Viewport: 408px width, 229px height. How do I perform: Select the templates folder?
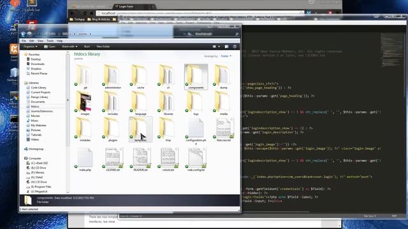coord(140,130)
